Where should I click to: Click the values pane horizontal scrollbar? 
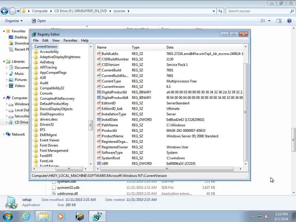[167, 169]
